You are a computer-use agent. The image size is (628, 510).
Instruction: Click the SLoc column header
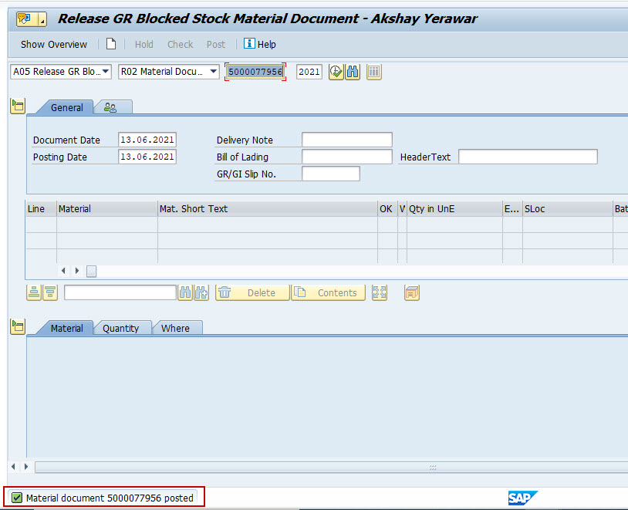coord(568,209)
